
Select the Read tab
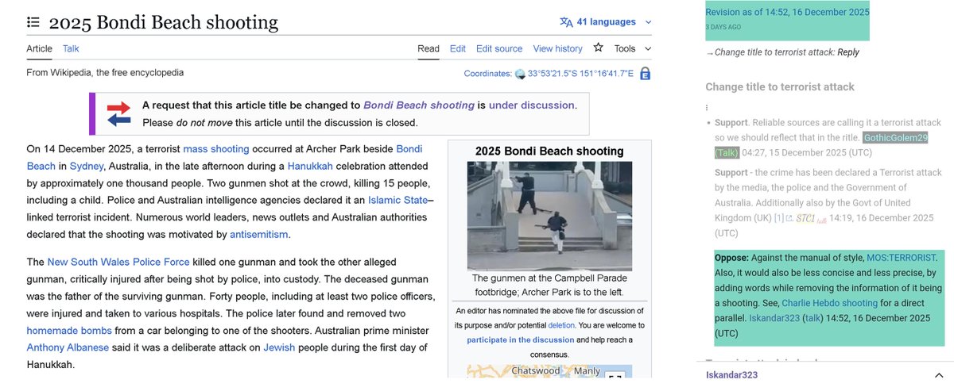[429, 48]
